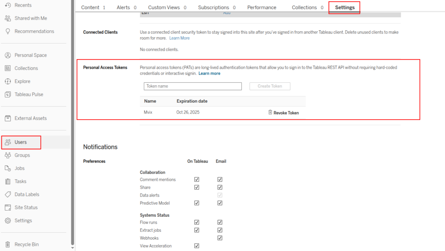Image resolution: width=445 pixels, height=251 pixels.
Task: Open the Alerts tab
Action: [126, 7]
